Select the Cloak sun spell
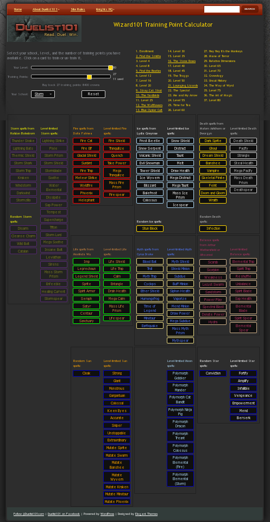Image resolution: width=270 pixels, height=522 pixels. click(86, 373)
